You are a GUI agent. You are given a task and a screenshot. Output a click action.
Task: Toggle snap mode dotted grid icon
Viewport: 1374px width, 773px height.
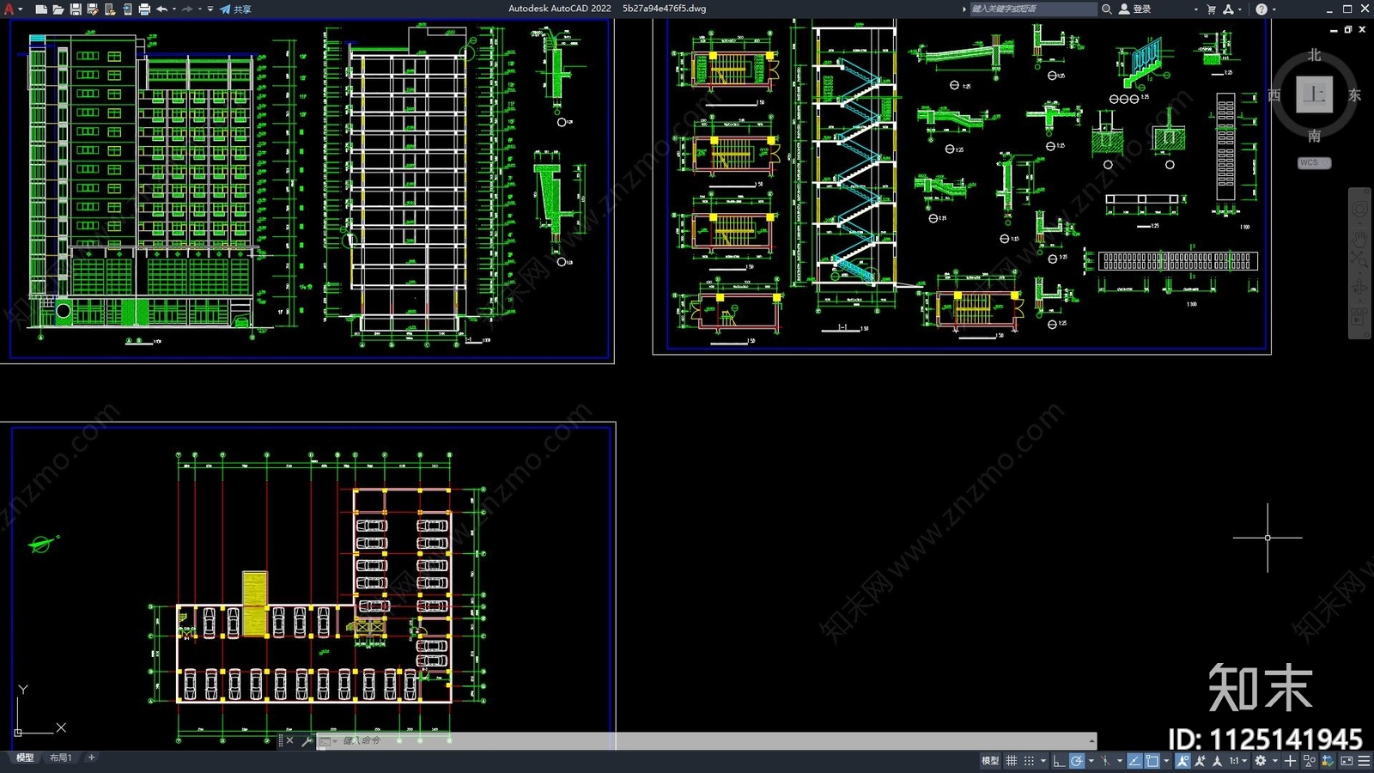click(1029, 761)
